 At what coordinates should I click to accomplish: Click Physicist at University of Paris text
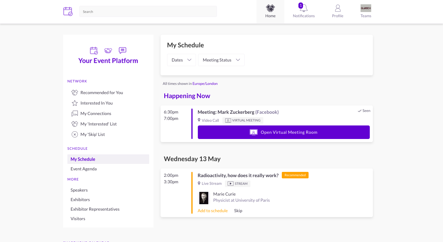click(241, 200)
